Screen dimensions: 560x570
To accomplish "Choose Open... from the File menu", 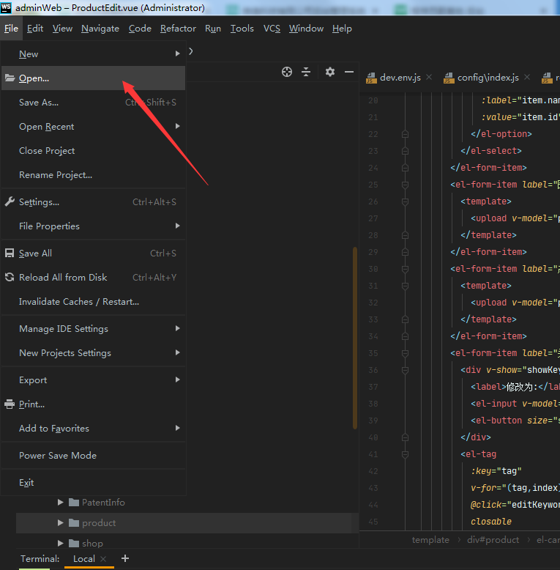I will tap(94, 78).
